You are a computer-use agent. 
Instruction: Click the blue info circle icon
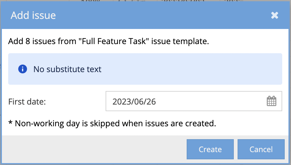click(x=23, y=69)
